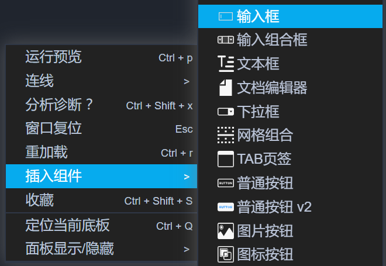Click the 输入框 input box icon

225,16
